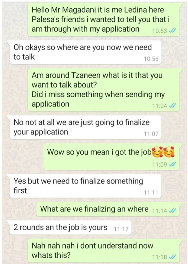Tap the 10:56 timestamp

(x=151, y=59)
